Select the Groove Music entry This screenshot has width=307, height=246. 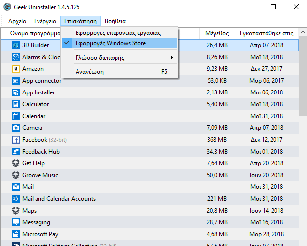pyautogui.click(x=150, y=175)
